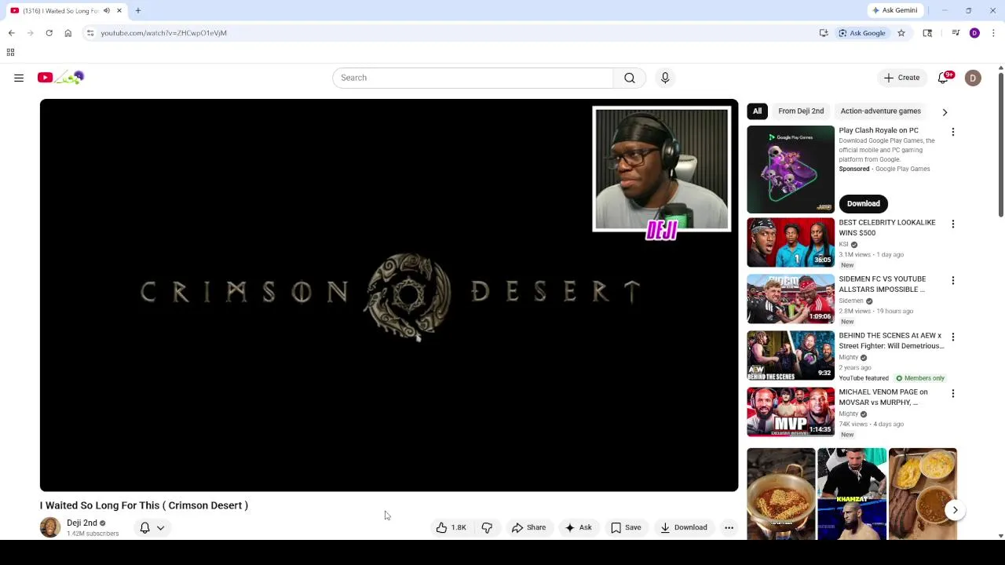Screen dimensions: 1005x565
Task: Open options for SIDEMEN FC VS YOUTUBE video
Action: (953, 280)
